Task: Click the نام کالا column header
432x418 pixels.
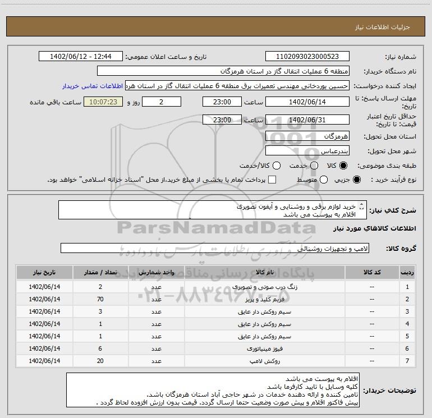Action: click(x=264, y=273)
